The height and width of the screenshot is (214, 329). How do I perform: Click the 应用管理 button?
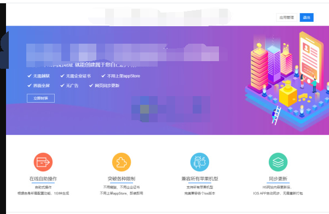(287, 17)
